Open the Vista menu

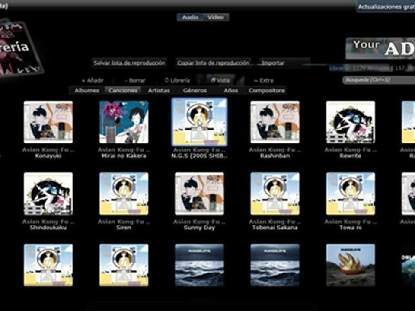pyautogui.click(x=220, y=80)
